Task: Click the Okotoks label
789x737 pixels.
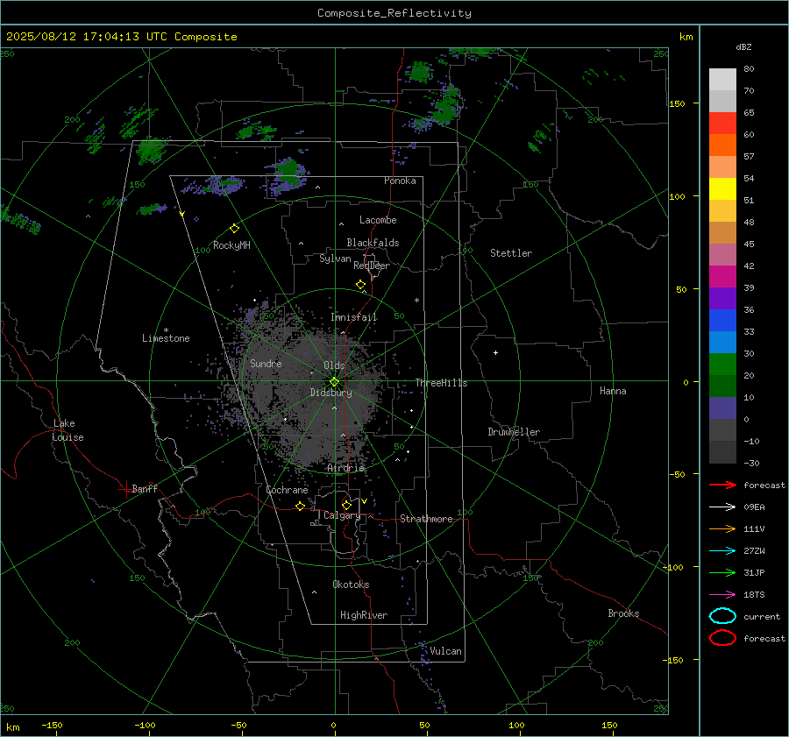Action: click(351, 585)
